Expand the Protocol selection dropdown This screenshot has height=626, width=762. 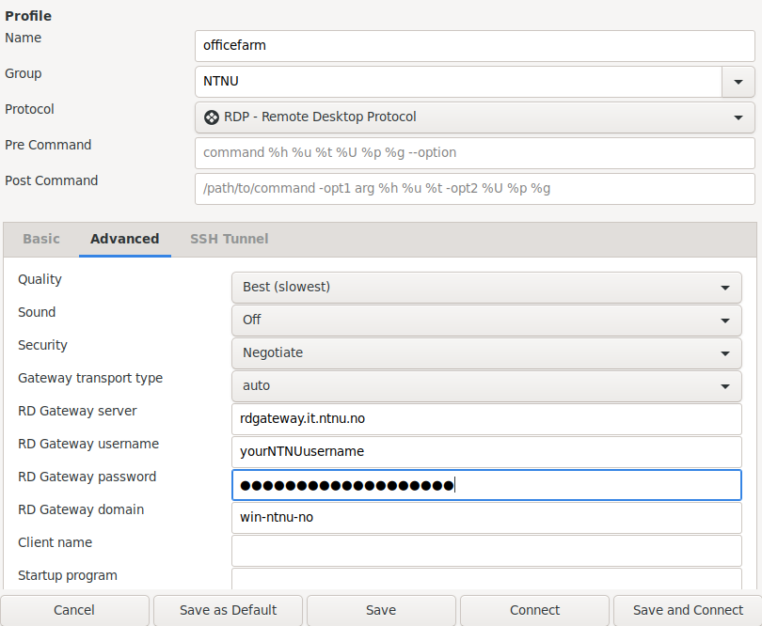click(x=475, y=117)
